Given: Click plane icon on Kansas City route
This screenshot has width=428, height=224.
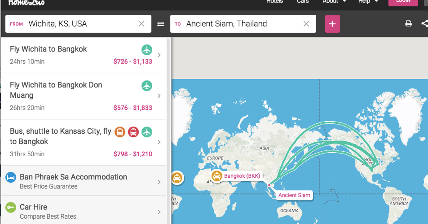Looking at the screenshot, I should click(147, 132).
